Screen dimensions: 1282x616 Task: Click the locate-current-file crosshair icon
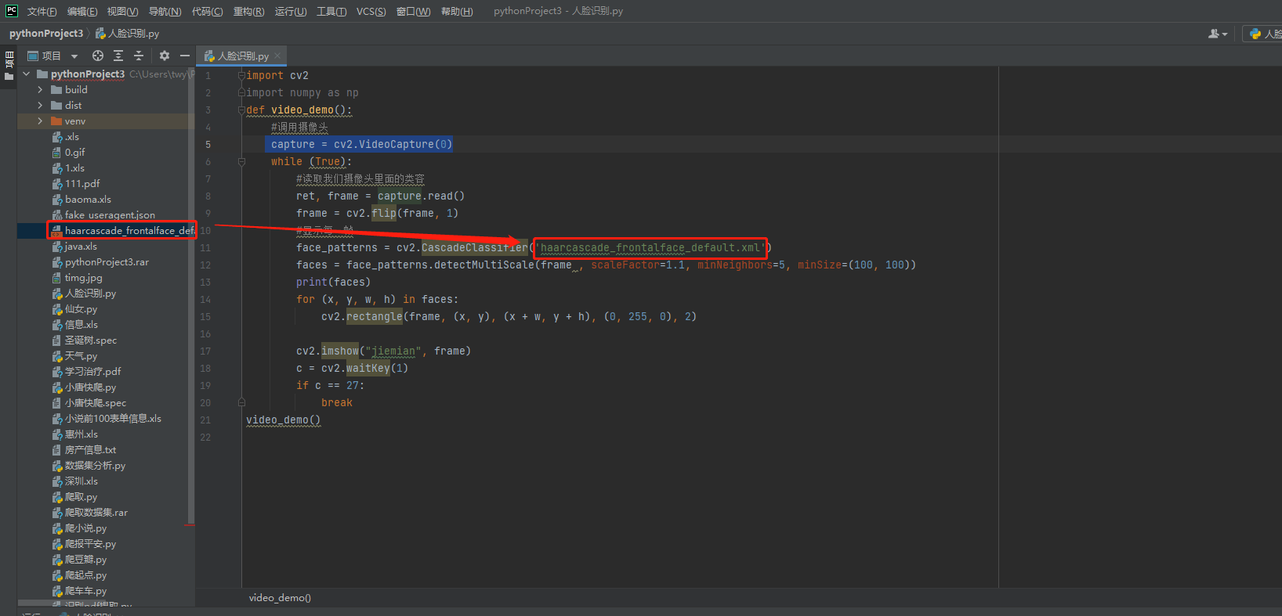(x=98, y=56)
